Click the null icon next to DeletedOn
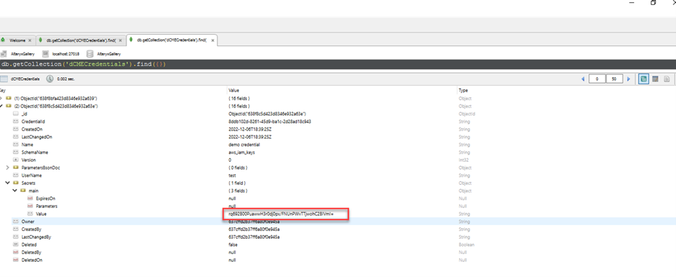The image size is (676, 277). click(x=16, y=260)
